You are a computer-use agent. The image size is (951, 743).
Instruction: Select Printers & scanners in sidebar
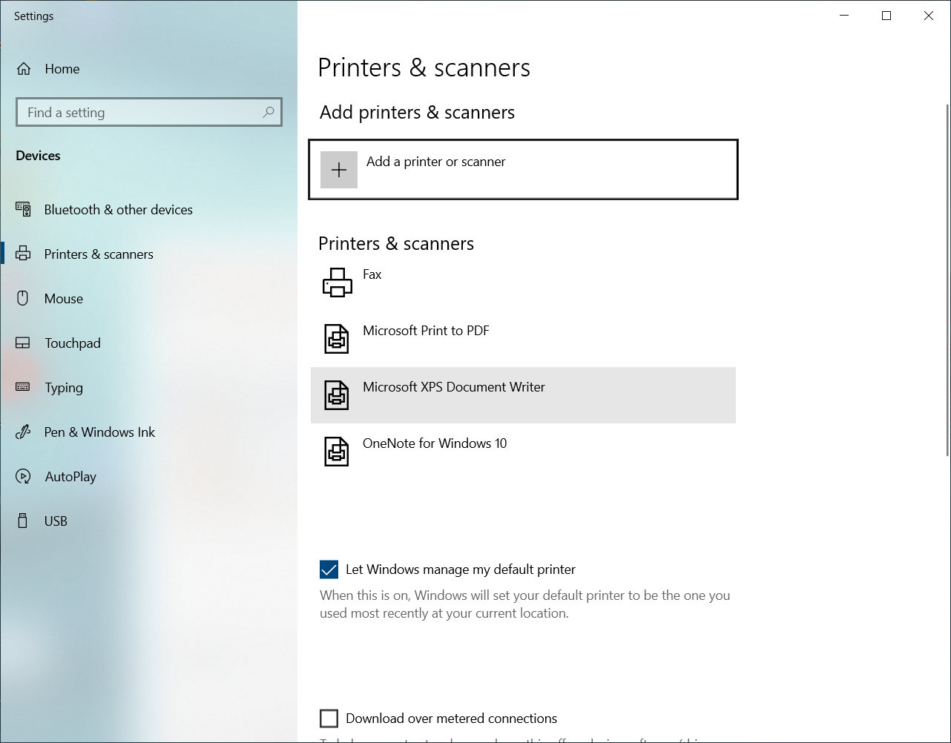[x=148, y=254]
